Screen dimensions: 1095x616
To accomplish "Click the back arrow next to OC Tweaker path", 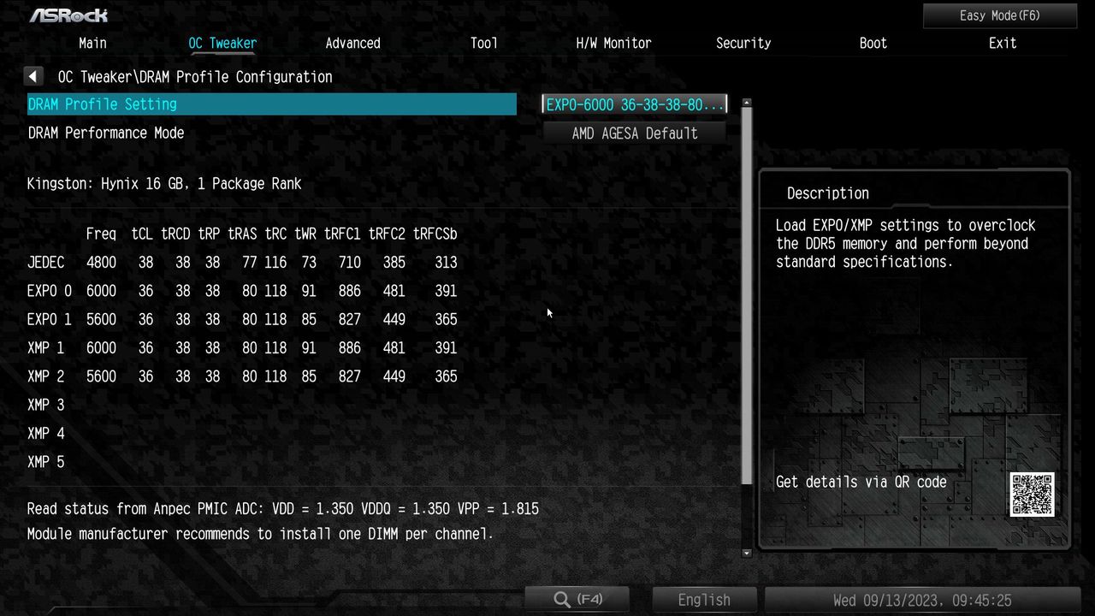I will 33,77.
